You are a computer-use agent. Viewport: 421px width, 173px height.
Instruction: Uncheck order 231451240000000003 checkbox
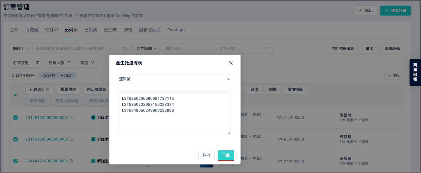point(16,139)
